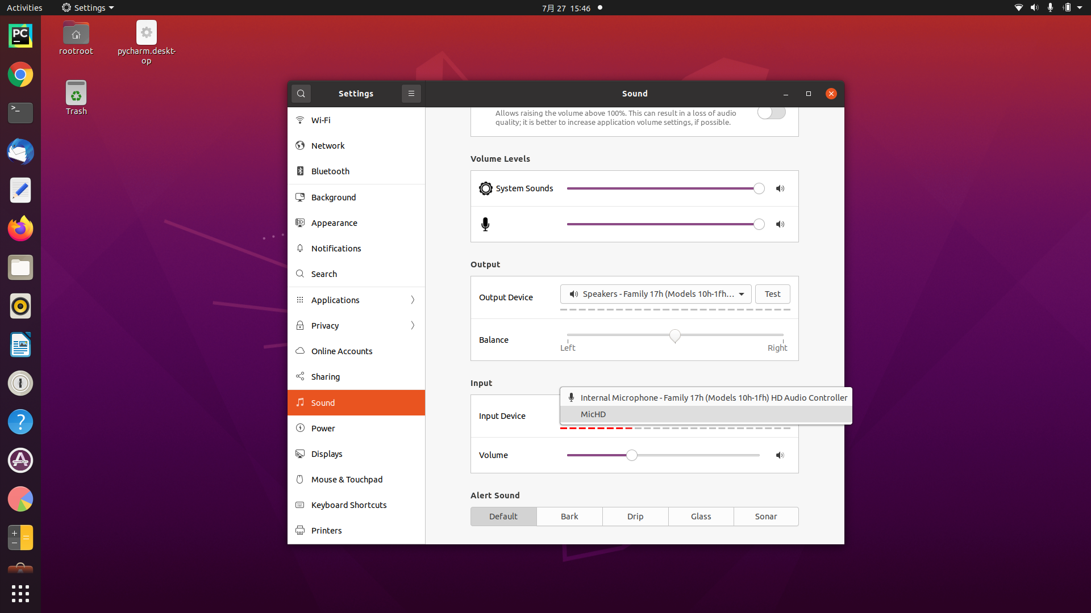Viewport: 1091px width, 613px height.
Task: Click the Notifications icon in settings sidebar
Action: click(301, 247)
